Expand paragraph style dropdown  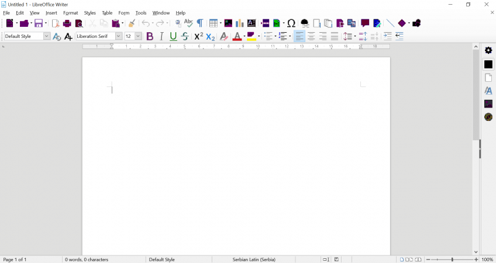(x=47, y=36)
